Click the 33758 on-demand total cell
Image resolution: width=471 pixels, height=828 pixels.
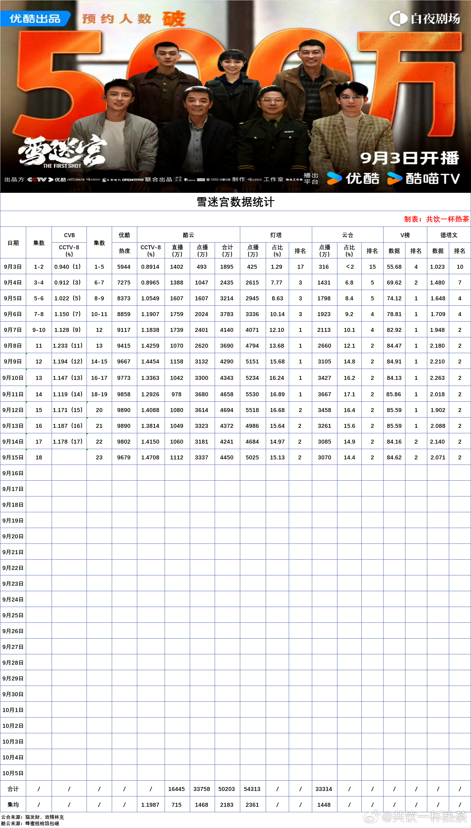[202, 789]
